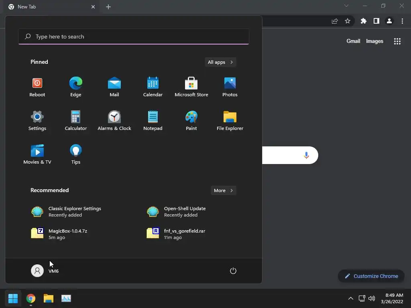The height and width of the screenshot is (308, 411).
Task: Open a new Chrome tab with plus
Action: (108, 7)
